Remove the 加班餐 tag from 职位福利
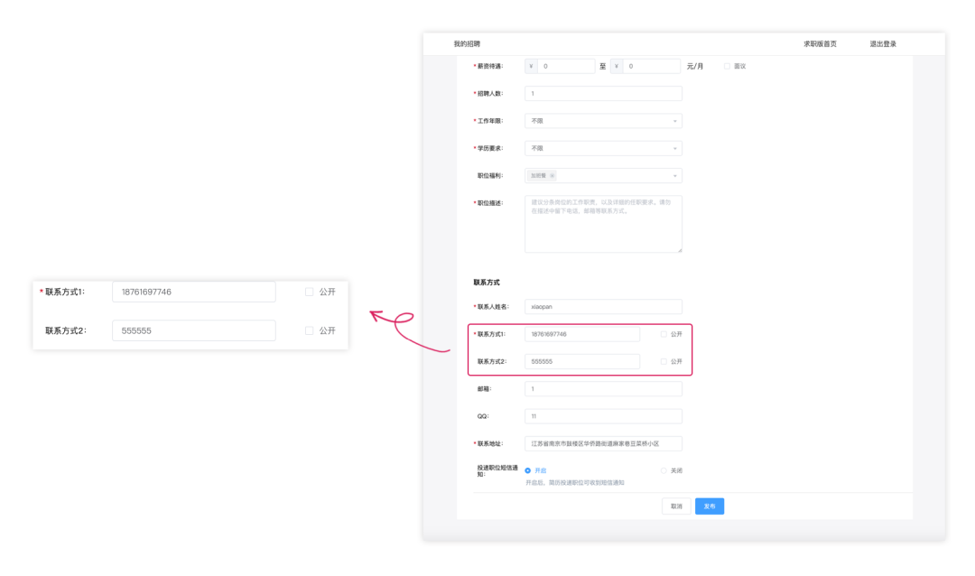The width and height of the screenshot is (975, 576). click(552, 176)
